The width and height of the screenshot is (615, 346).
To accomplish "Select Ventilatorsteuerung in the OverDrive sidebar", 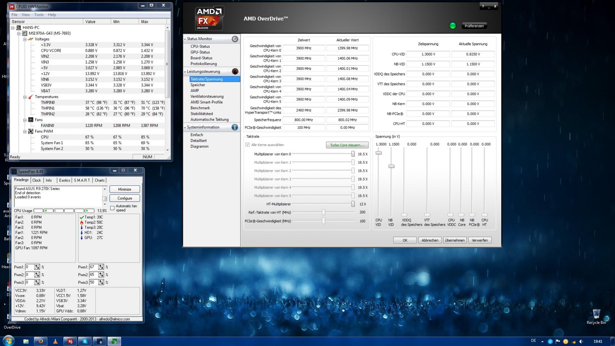I will (x=207, y=97).
